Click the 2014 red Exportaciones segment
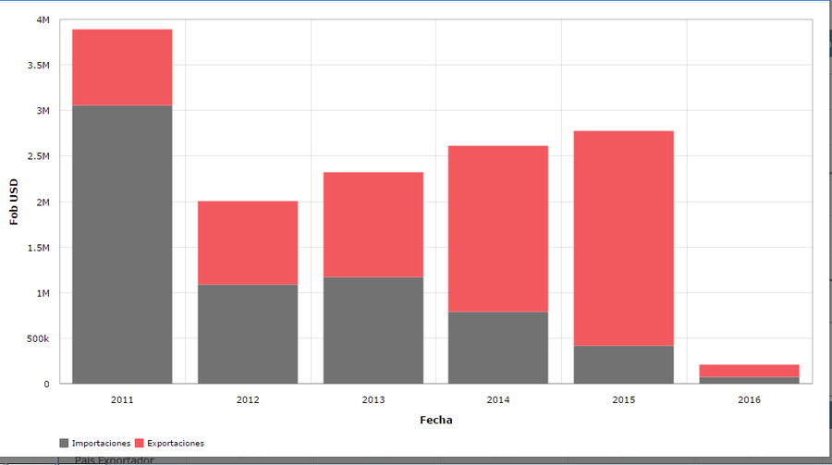Screen dimensions: 832x465 pos(498,228)
